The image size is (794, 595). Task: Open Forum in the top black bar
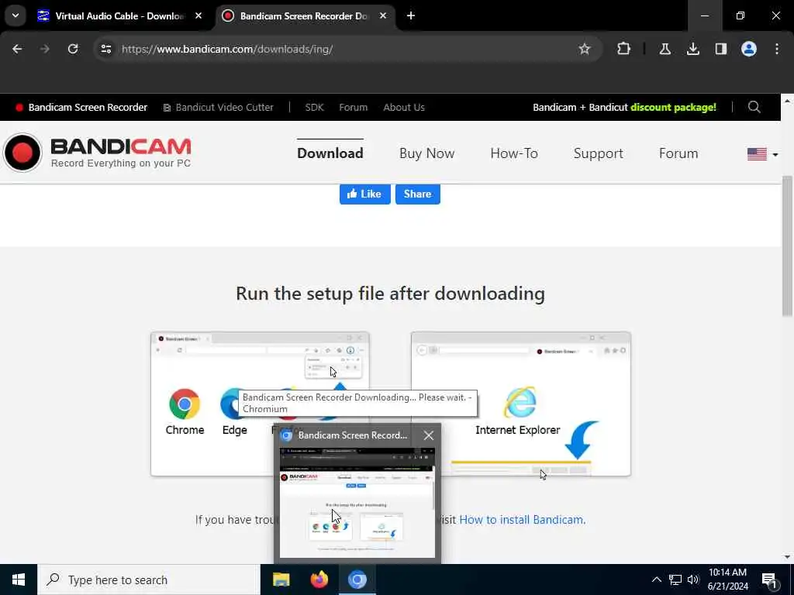click(354, 107)
